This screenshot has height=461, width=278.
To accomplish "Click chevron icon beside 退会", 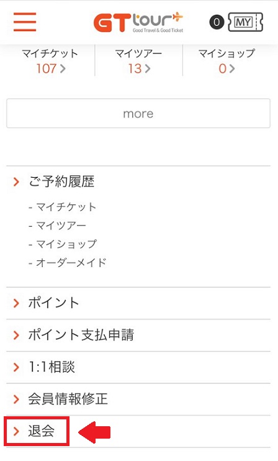I will coord(16,431).
